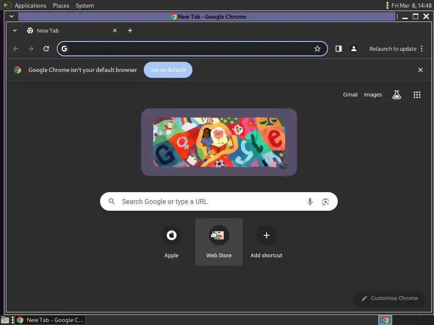
Task: Share the Google Doodle via share icon
Action: [x=283, y=166]
